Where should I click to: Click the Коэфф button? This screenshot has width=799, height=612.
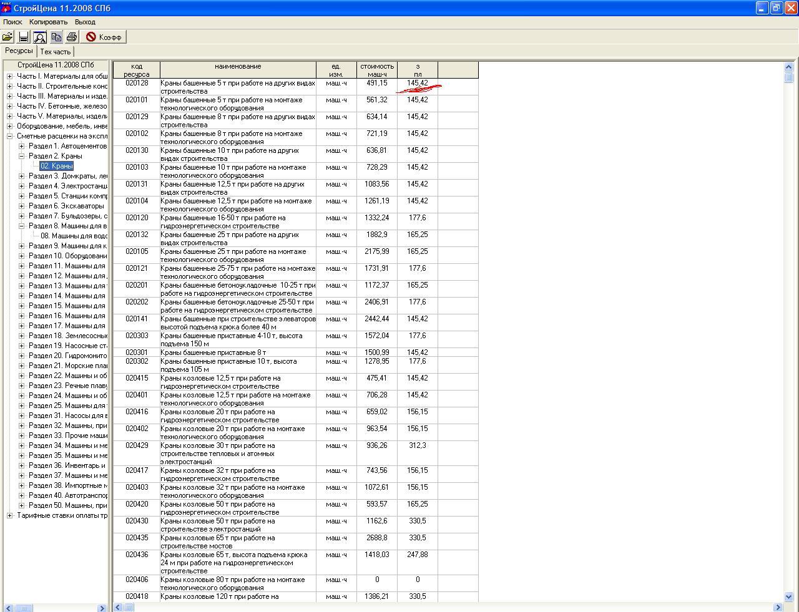104,37
